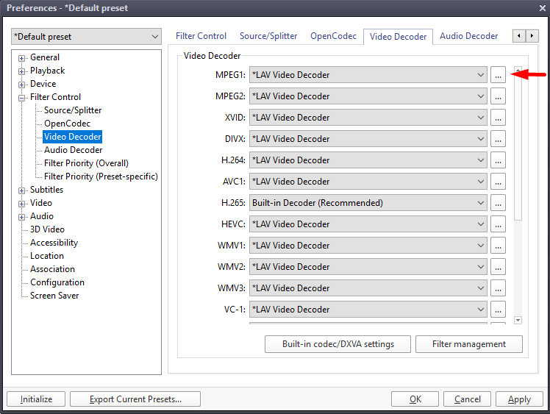The height and width of the screenshot is (414, 550).
Task: Select Accessibility in the tree
Action: pyautogui.click(x=54, y=243)
